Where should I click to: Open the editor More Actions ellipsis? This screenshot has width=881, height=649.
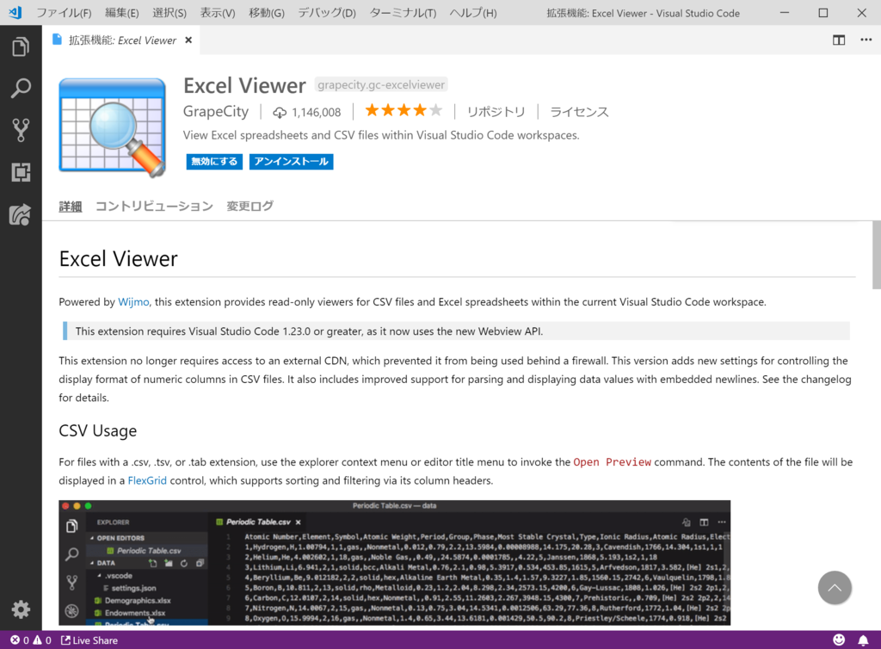pyautogui.click(x=866, y=40)
